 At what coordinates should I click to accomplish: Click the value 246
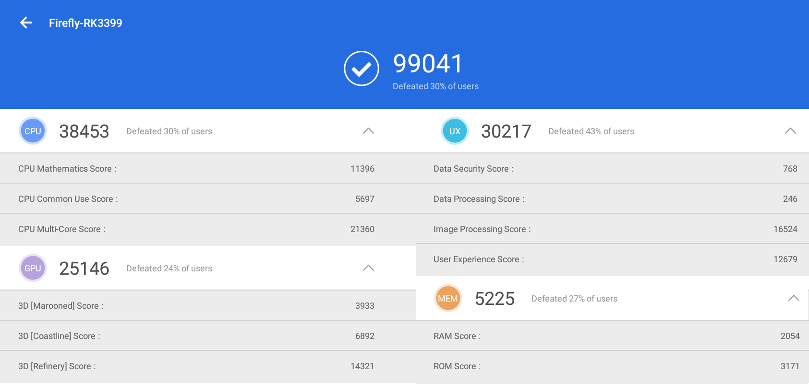(790, 199)
